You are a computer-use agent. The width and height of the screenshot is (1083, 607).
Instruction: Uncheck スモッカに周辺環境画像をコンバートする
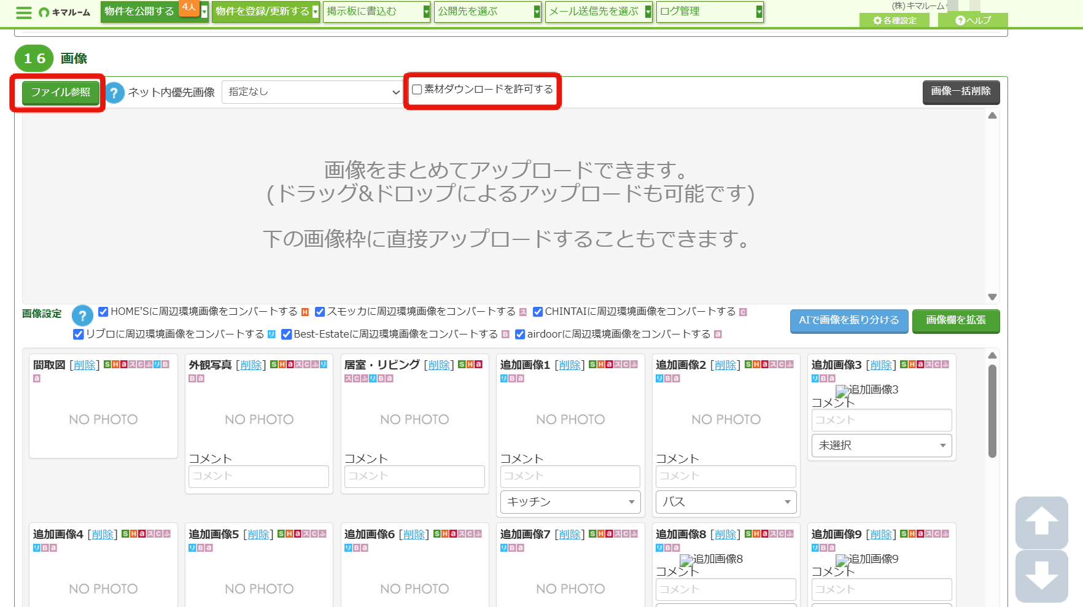(x=320, y=312)
